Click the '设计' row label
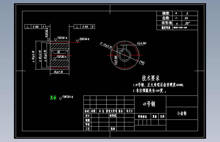Image resolution: width=220 pixels, height=142 pixels. click(87, 115)
